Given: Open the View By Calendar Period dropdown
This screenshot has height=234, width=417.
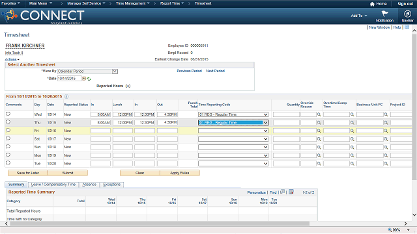Looking at the screenshot, I should coord(115,71).
